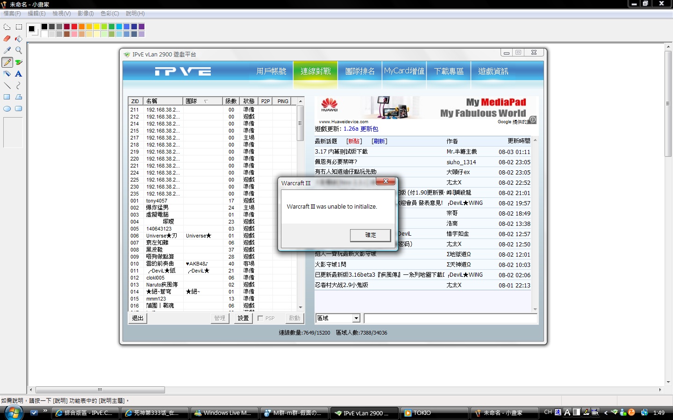Choose the Curve tool
Image resolution: width=673 pixels, height=420 pixels.
point(19,85)
